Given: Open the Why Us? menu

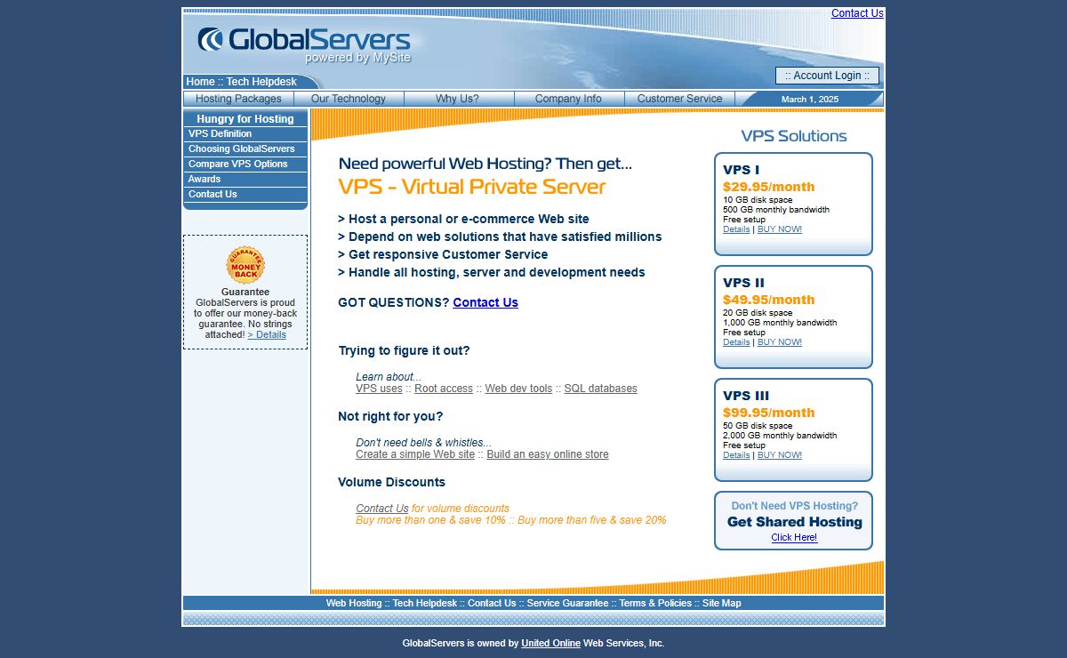Looking at the screenshot, I should click(x=459, y=99).
